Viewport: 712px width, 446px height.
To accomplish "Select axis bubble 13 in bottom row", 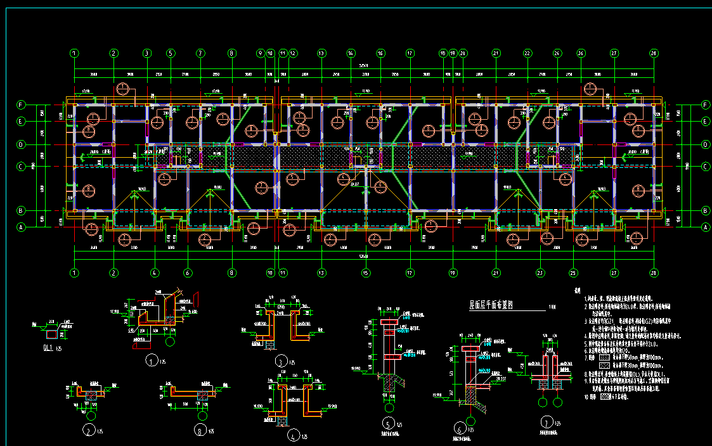I will pyautogui.click(x=322, y=272).
